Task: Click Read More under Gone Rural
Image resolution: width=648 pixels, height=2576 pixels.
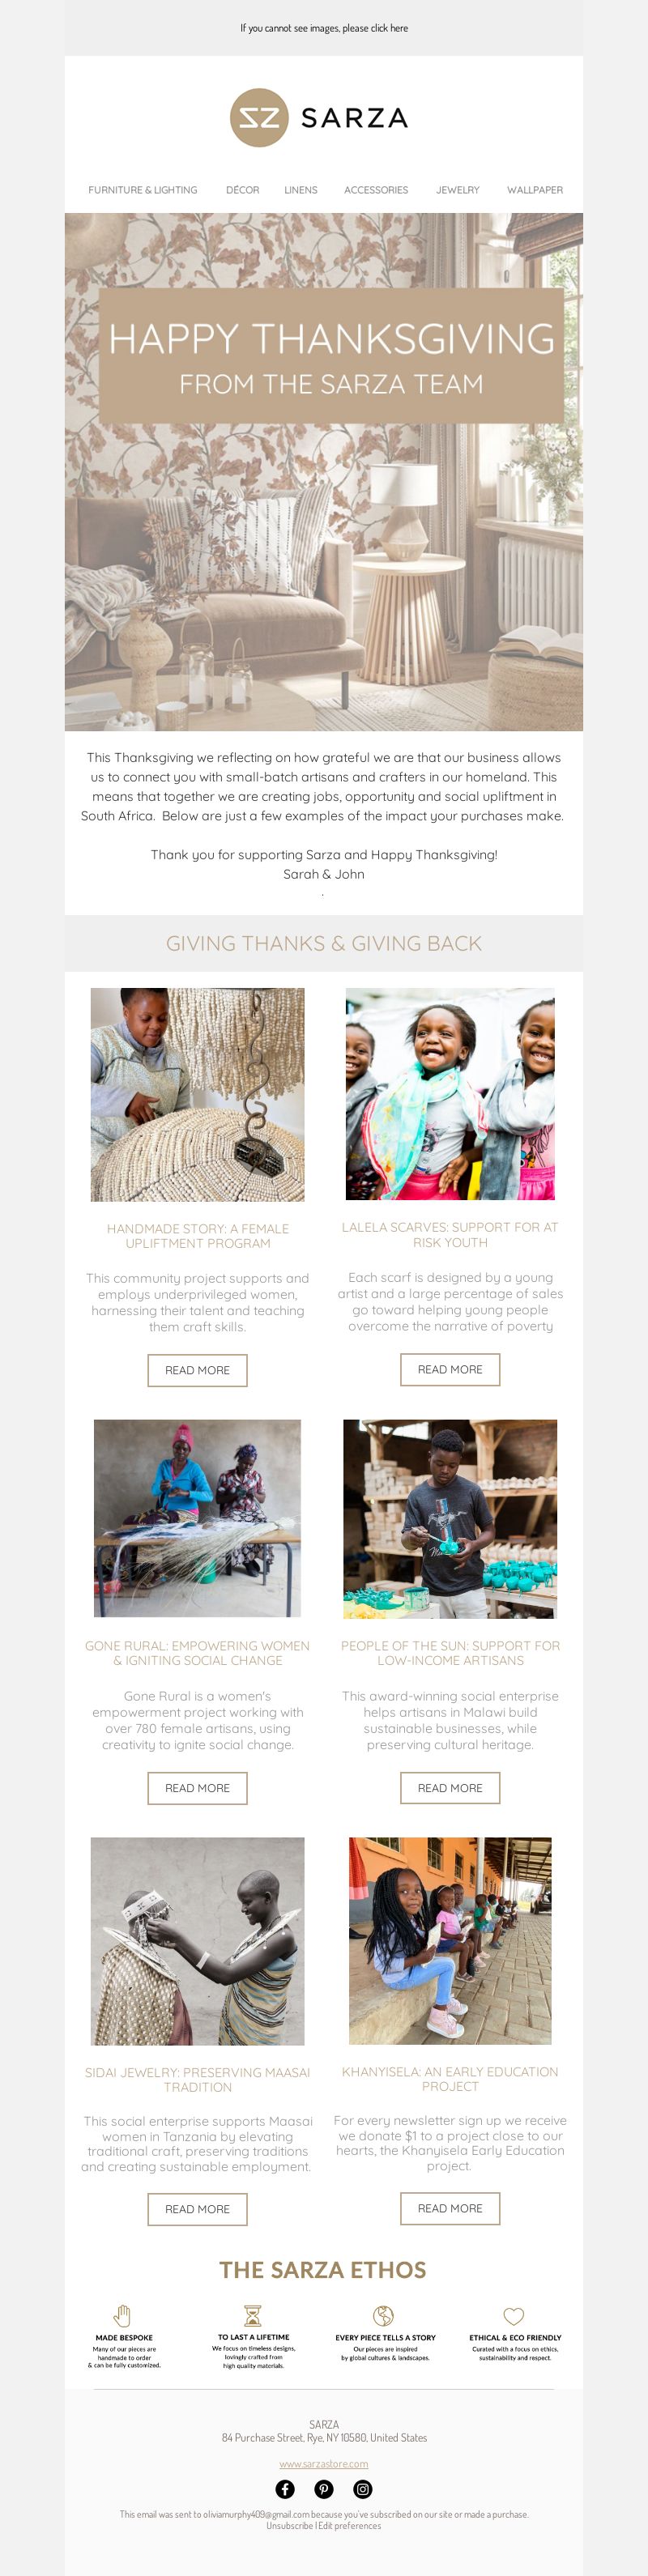Action: (x=198, y=1788)
